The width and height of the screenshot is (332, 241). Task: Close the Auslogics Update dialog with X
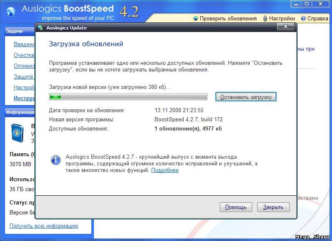click(x=285, y=26)
